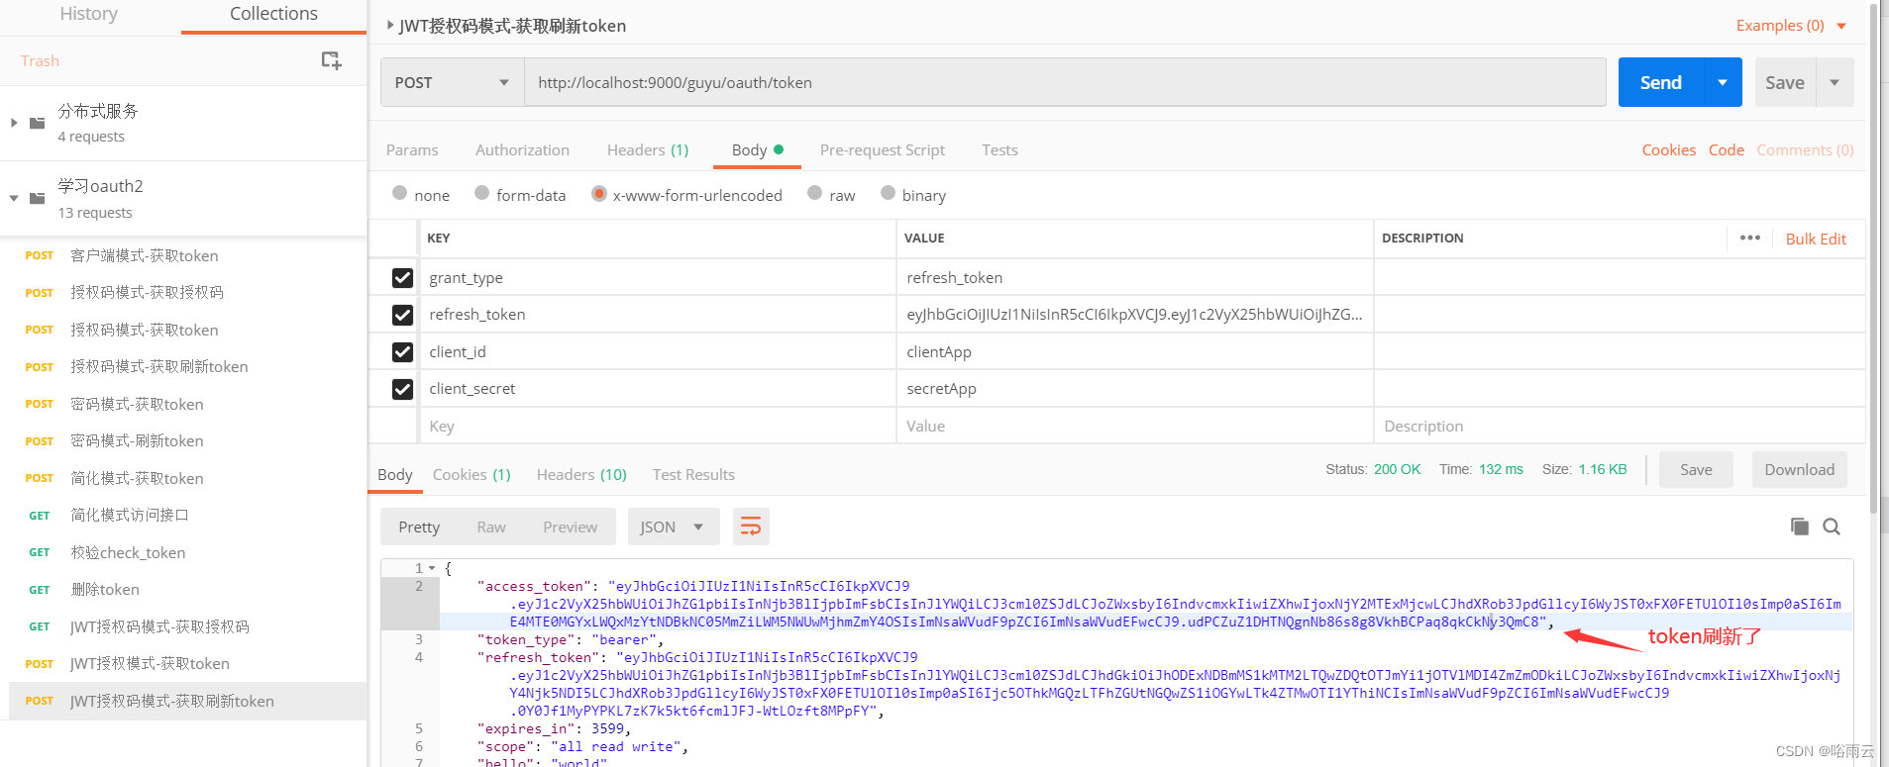Open the Comments (0) link
The image size is (1889, 767).
[1805, 149]
